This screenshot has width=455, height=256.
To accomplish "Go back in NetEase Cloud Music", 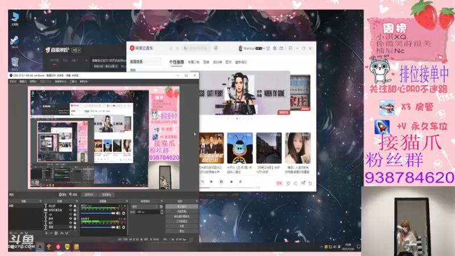I will 171,48.
